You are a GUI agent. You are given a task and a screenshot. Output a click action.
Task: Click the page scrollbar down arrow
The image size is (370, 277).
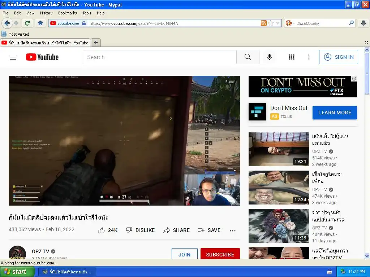[367, 256]
